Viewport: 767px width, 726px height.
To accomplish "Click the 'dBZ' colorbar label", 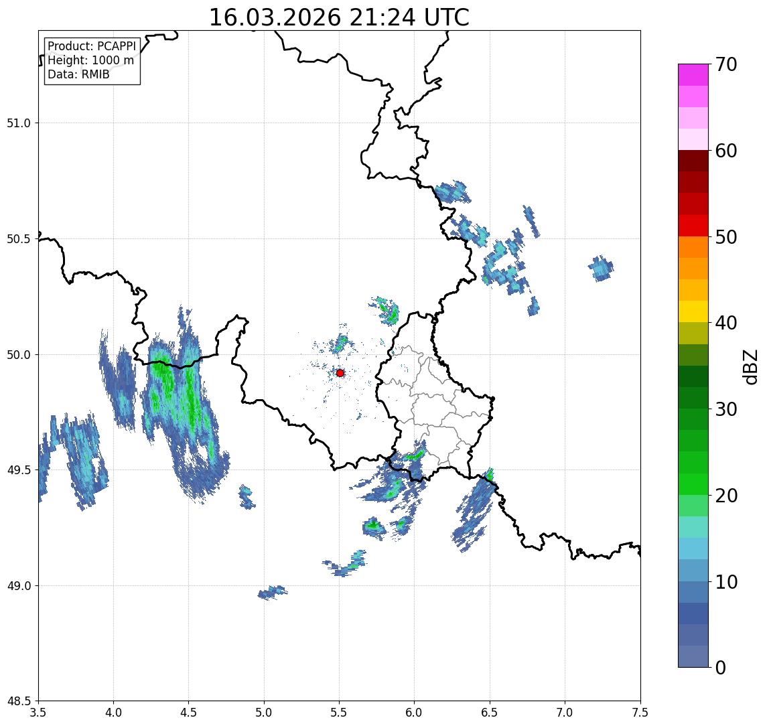I will point(750,367).
